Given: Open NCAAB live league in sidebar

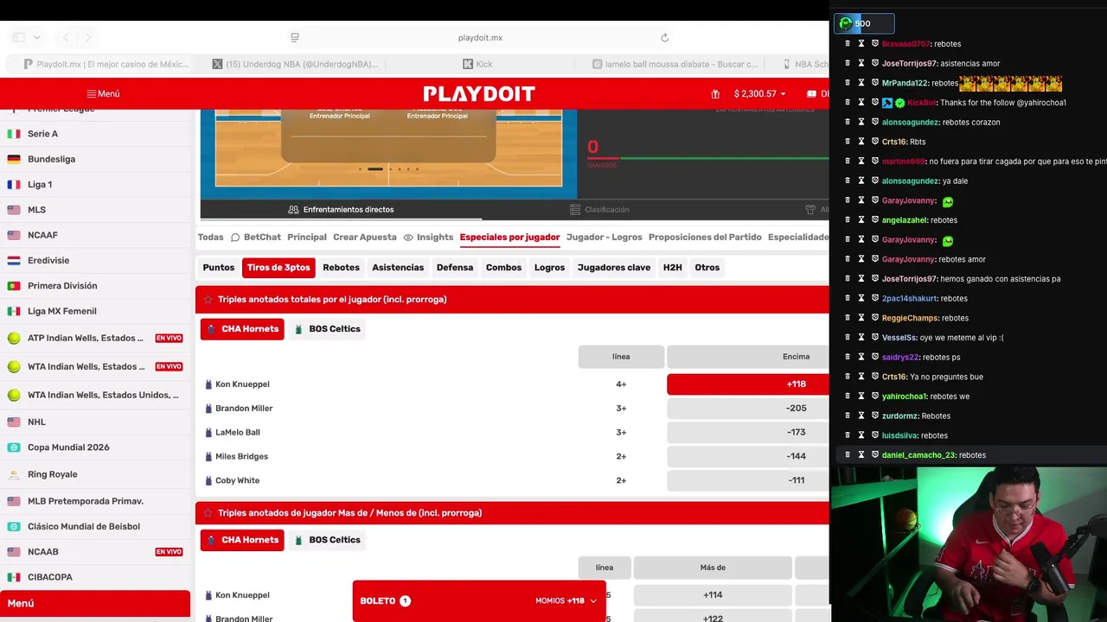Looking at the screenshot, I should click(95, 552).
